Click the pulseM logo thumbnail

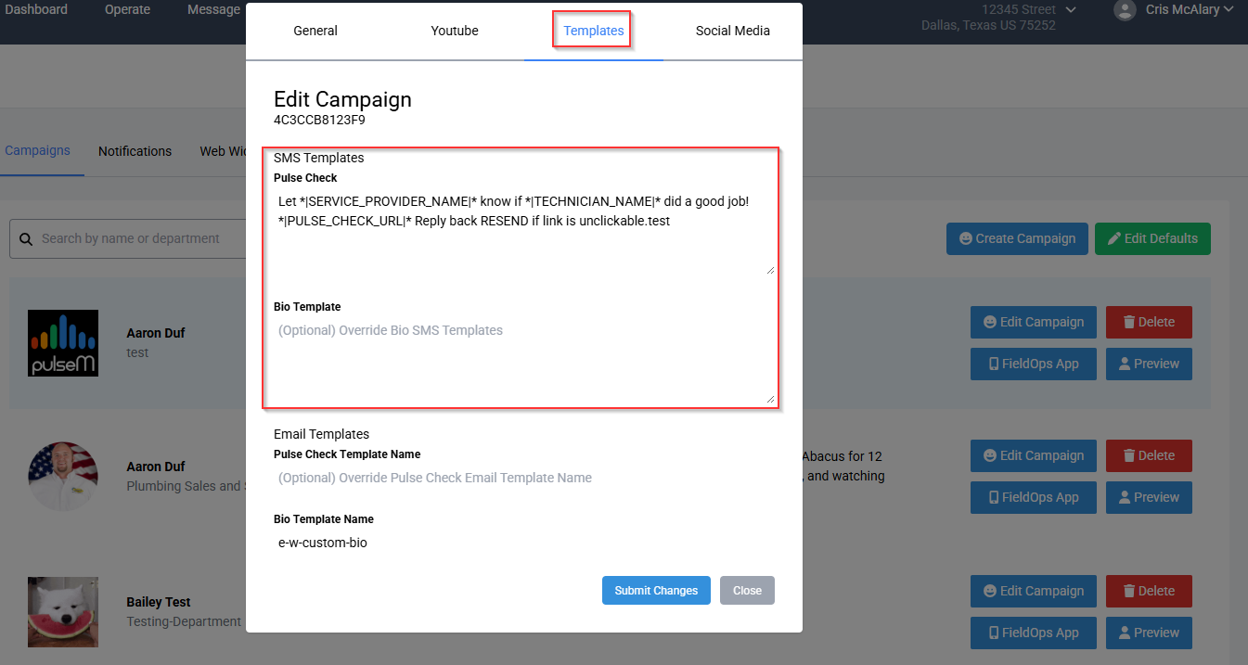tap(63, 342)
